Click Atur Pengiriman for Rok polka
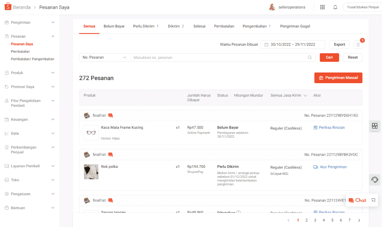The width and height of the screenshot is (382, 227). (330, 167)
